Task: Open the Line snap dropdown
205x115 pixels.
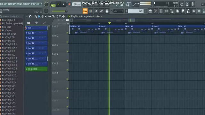Action: pos(118,11)
